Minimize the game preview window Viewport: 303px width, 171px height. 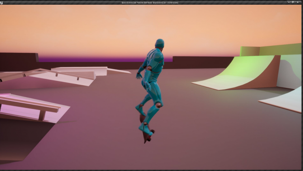tap(289, 2)
